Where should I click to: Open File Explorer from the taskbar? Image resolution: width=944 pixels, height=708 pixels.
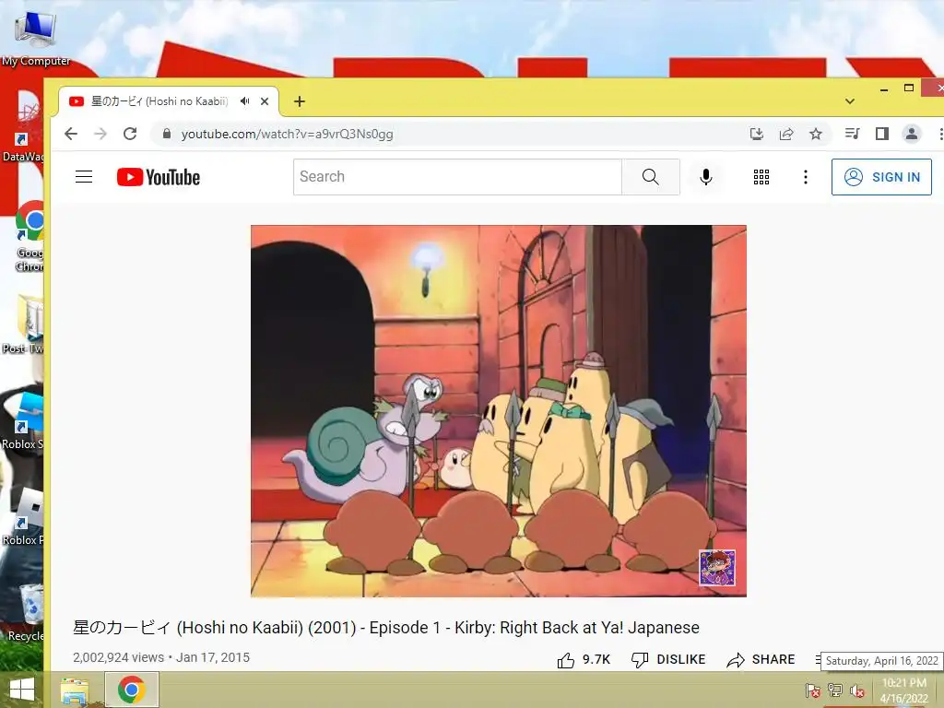pyautogui.click(x=75, y=690)
